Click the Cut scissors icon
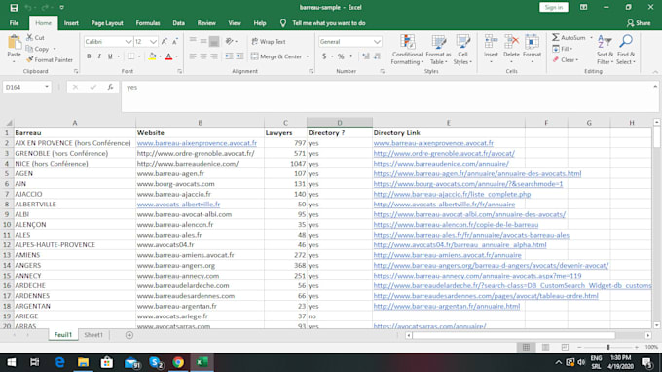Viewport: 662px width, 372px height. 29,38
